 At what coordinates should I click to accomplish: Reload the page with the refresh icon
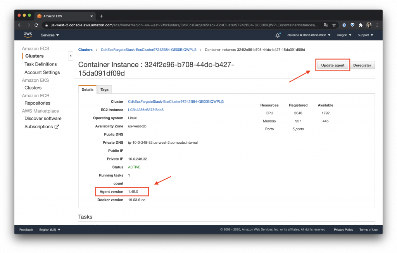(x=36, y=25)
